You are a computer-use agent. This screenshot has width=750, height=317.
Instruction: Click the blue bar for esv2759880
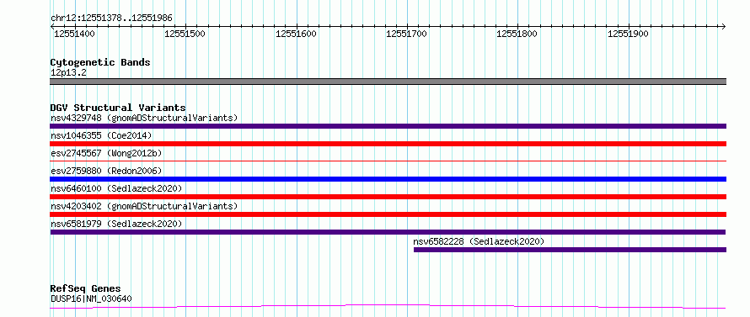click(388, 179)
